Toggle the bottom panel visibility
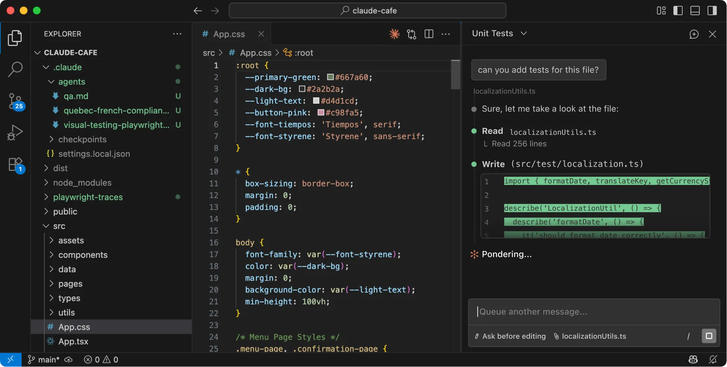 [695, 10]
